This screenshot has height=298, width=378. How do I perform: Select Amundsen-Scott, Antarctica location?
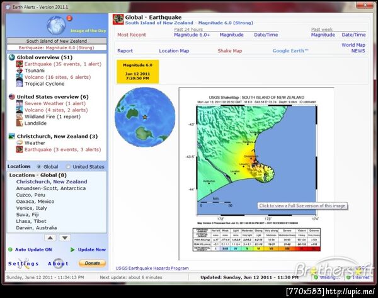[51, 188]
